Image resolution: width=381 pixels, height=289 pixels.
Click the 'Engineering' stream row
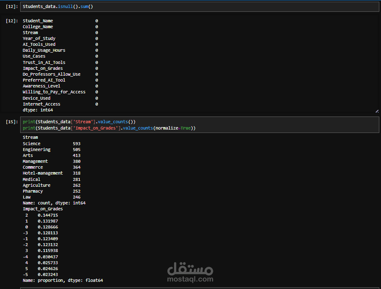[x=51, y=149]
